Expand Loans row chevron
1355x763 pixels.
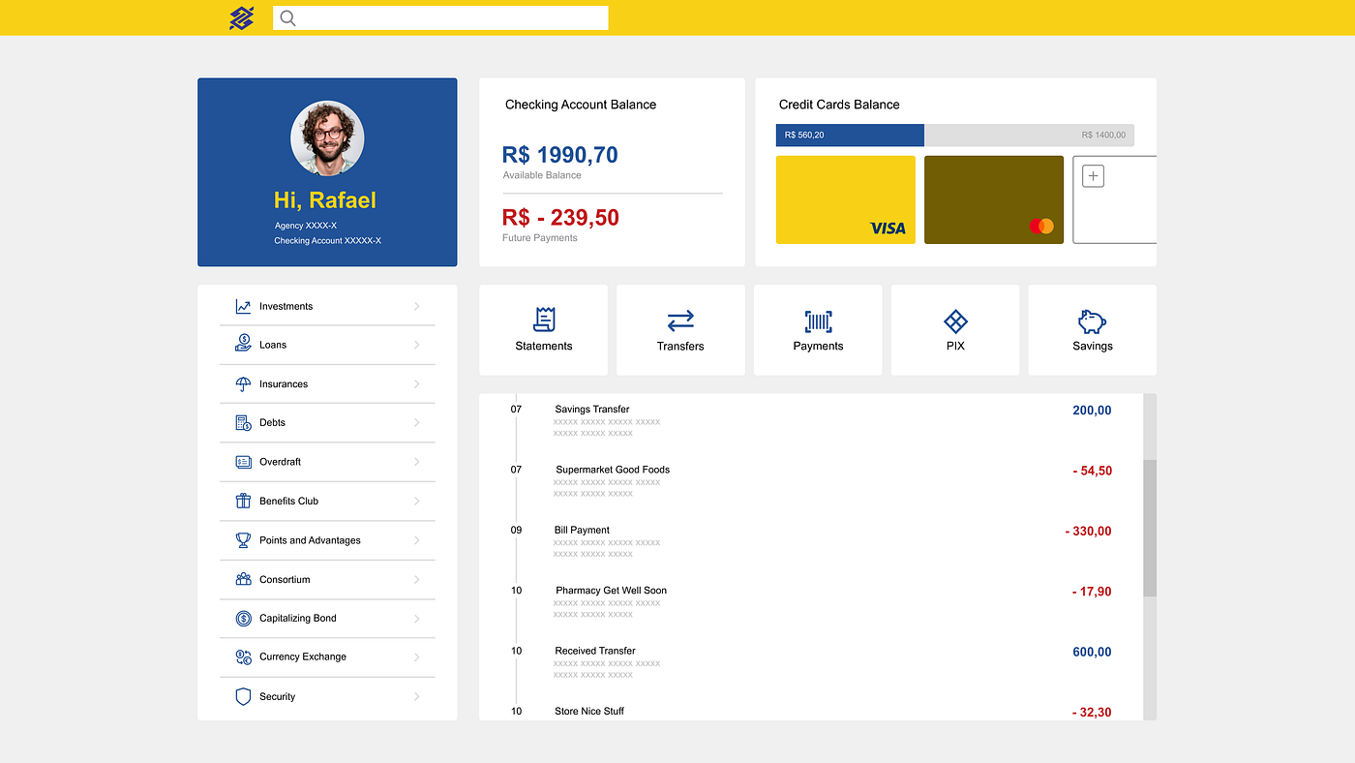417,345
